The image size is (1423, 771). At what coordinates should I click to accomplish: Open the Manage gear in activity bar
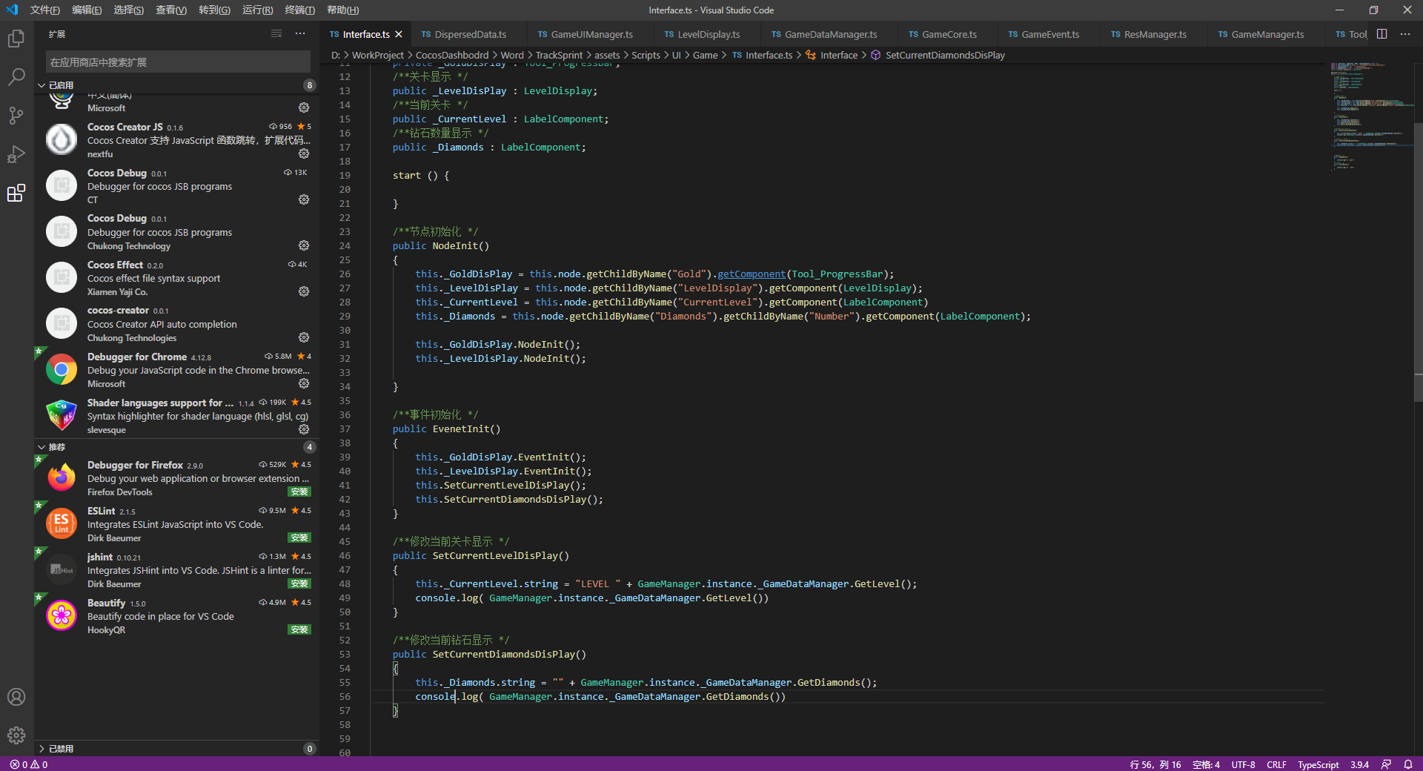(x=16, y=735)
